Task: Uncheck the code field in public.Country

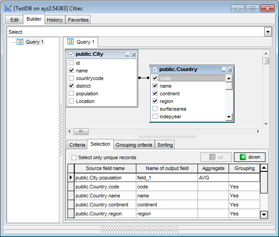Action: 155,78
